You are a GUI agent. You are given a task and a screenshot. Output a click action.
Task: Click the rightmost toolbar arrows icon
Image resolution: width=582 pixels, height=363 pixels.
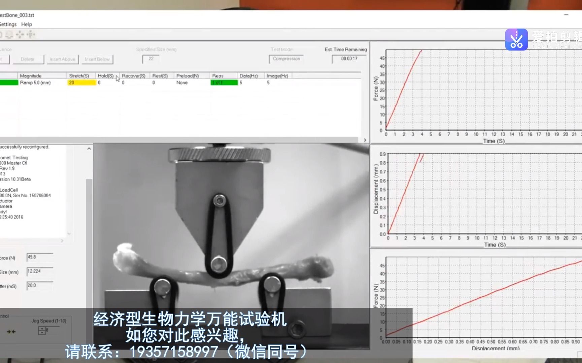click(x=31, y=34)
